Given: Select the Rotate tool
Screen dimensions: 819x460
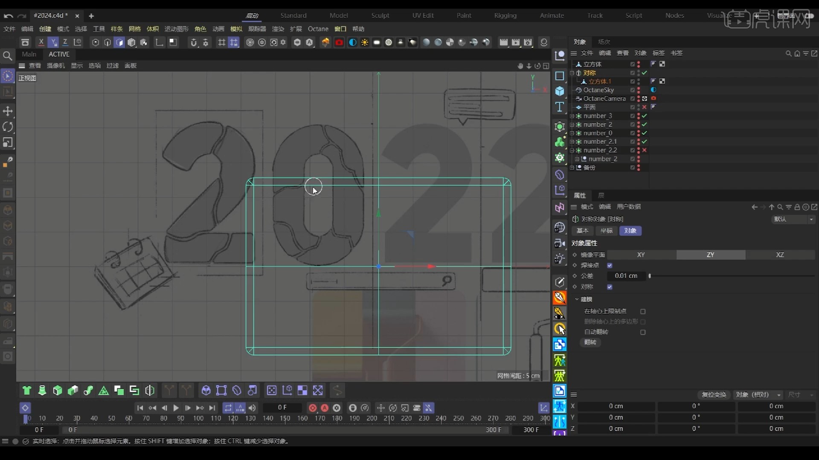Looking at the screenshot, I should tap(8, 127).
